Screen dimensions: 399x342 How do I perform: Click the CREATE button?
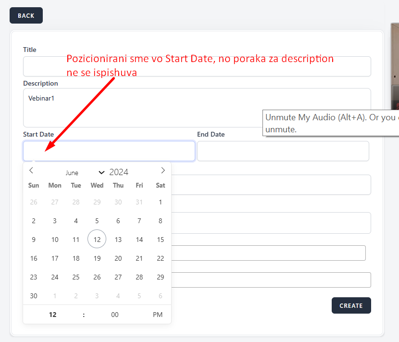pos(351,305)
